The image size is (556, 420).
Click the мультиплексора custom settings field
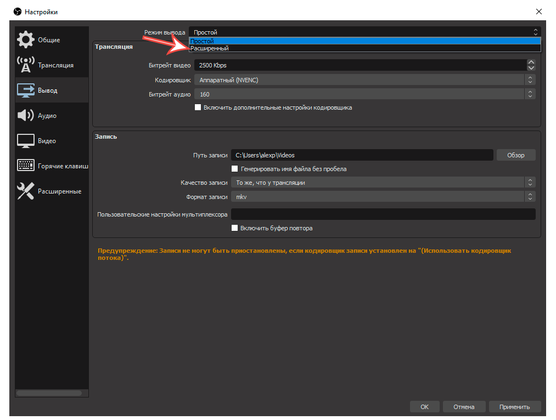pos(383,214)
